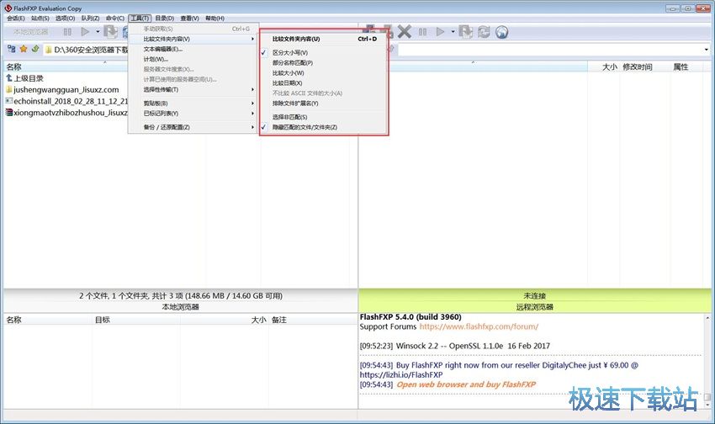Sort remote list by 修改时间 column

tap(638, 67)
